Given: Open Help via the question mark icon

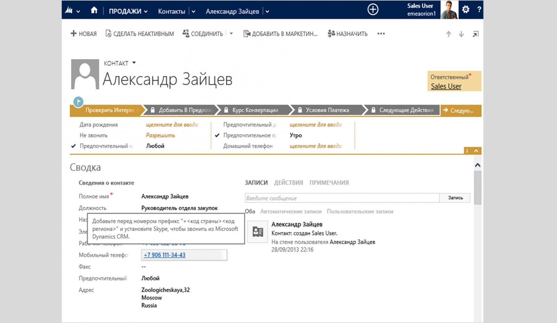Looking at the screenshot, I should tap(480, 10).
